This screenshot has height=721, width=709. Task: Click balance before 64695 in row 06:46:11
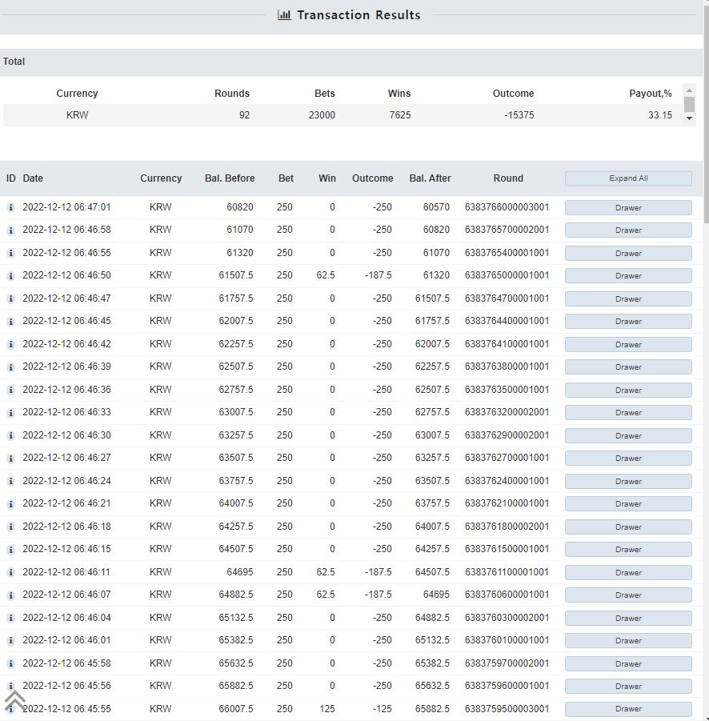click(x=239, y=572)
